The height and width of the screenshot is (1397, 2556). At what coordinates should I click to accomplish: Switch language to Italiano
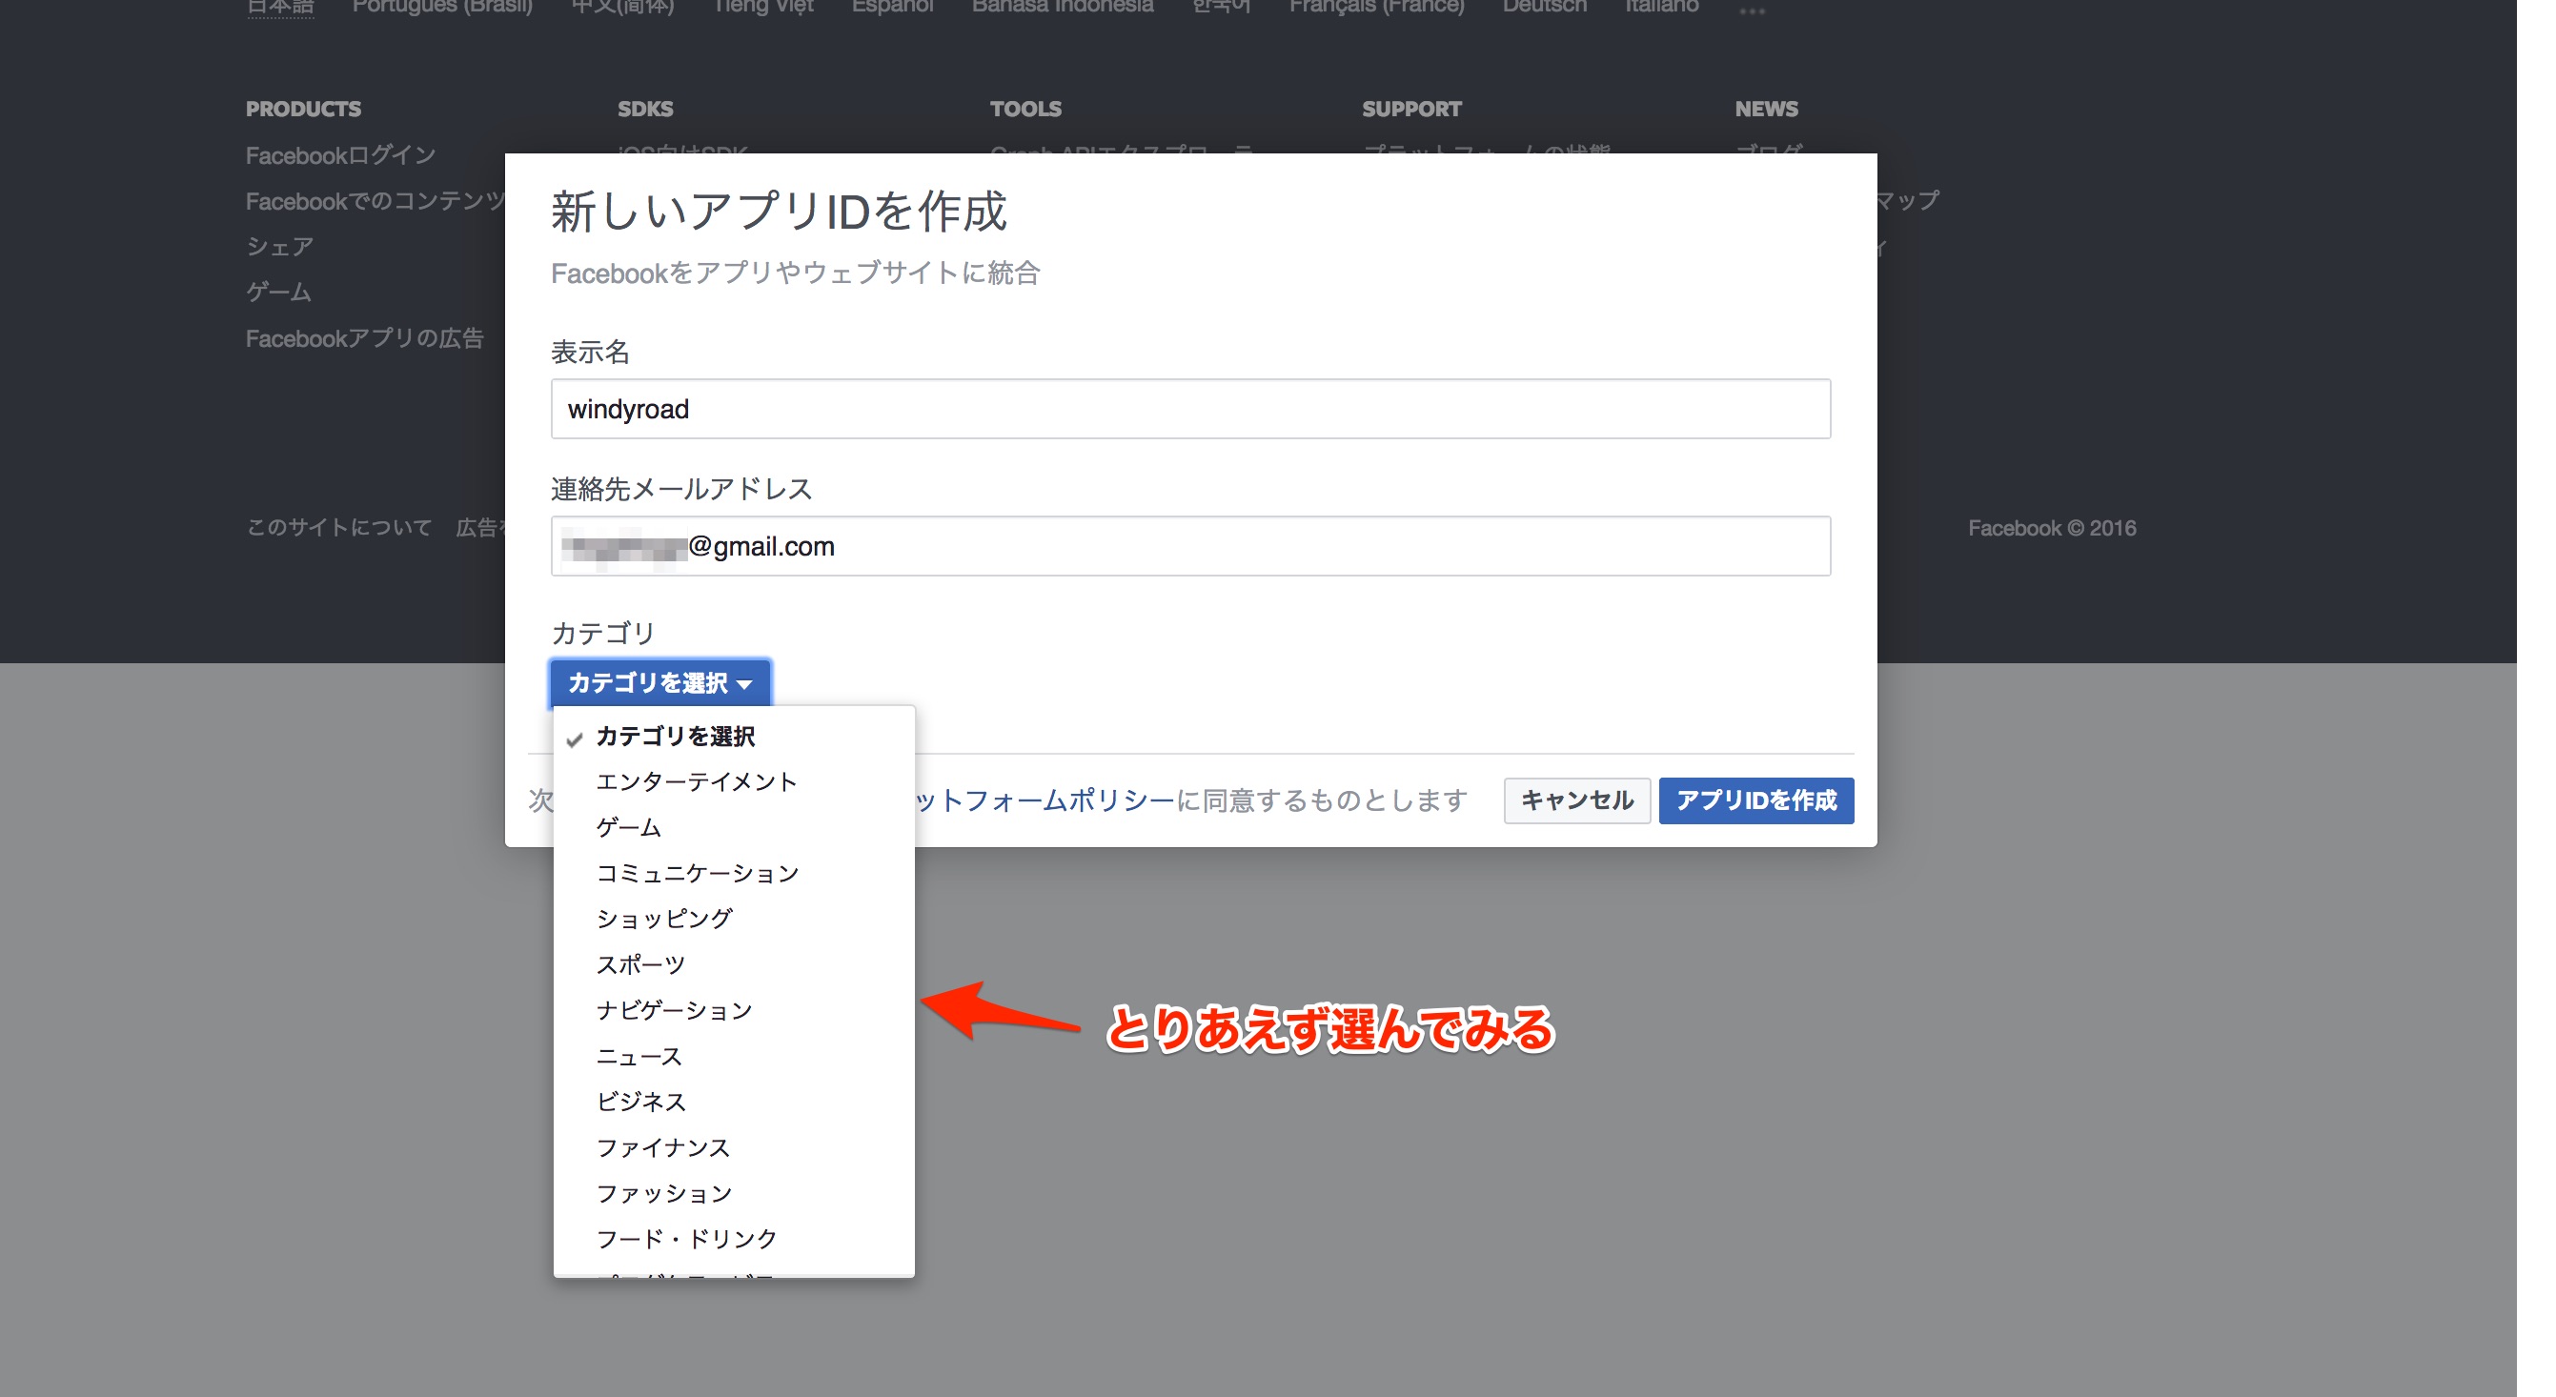point(1662,6)
